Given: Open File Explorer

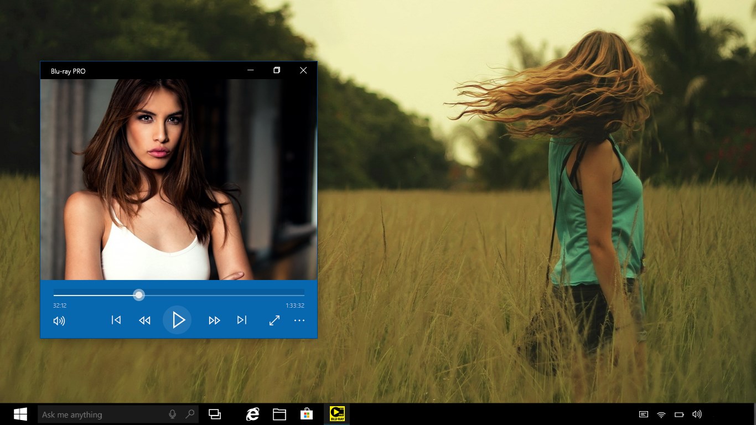Looking at the screenshot, I should coord(280,413).
